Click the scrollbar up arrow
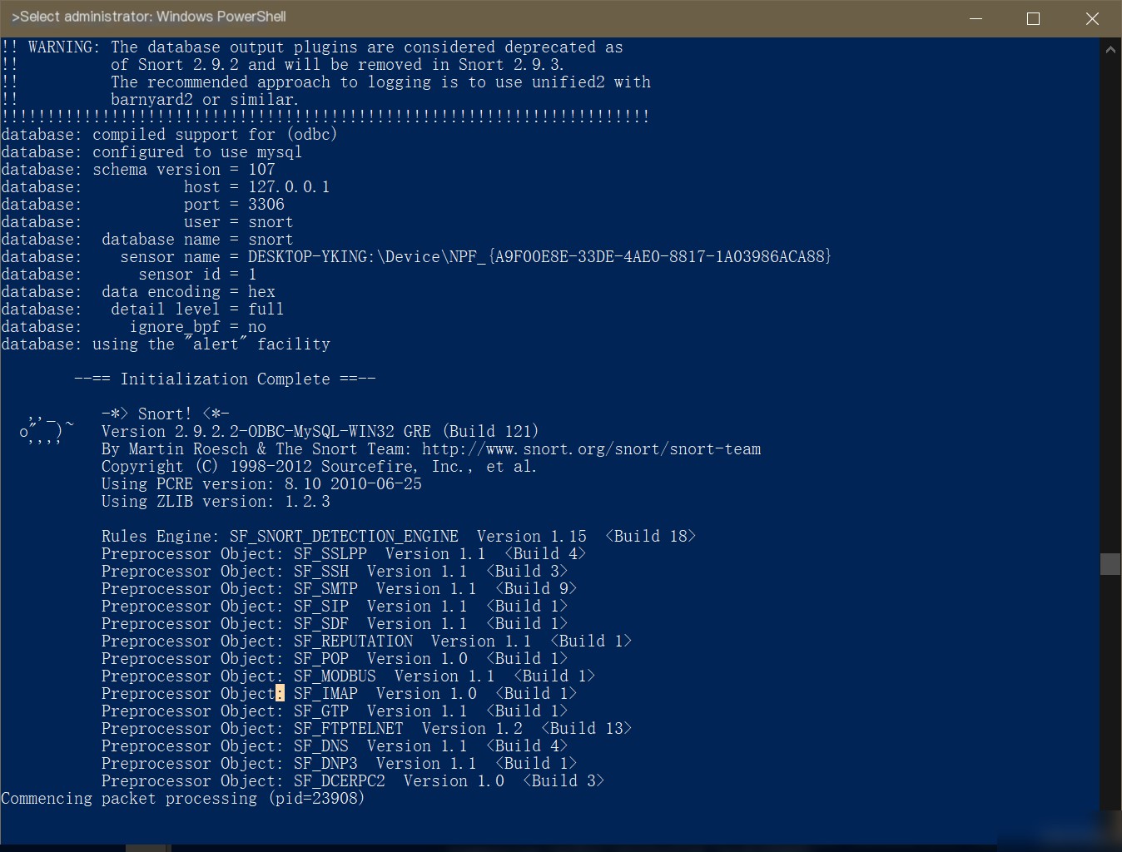1122x852 pixels. coord(1110,49)
